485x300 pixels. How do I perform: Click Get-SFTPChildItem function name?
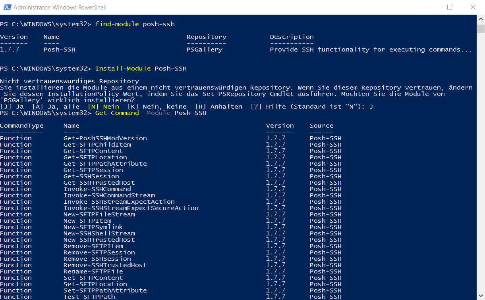pyautogui.click(x=97, y=145)
